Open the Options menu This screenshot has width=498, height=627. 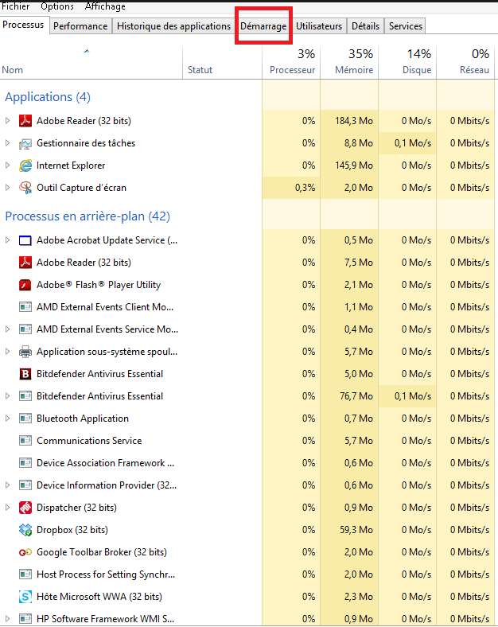pyautogui.click(x=57, y=6)
